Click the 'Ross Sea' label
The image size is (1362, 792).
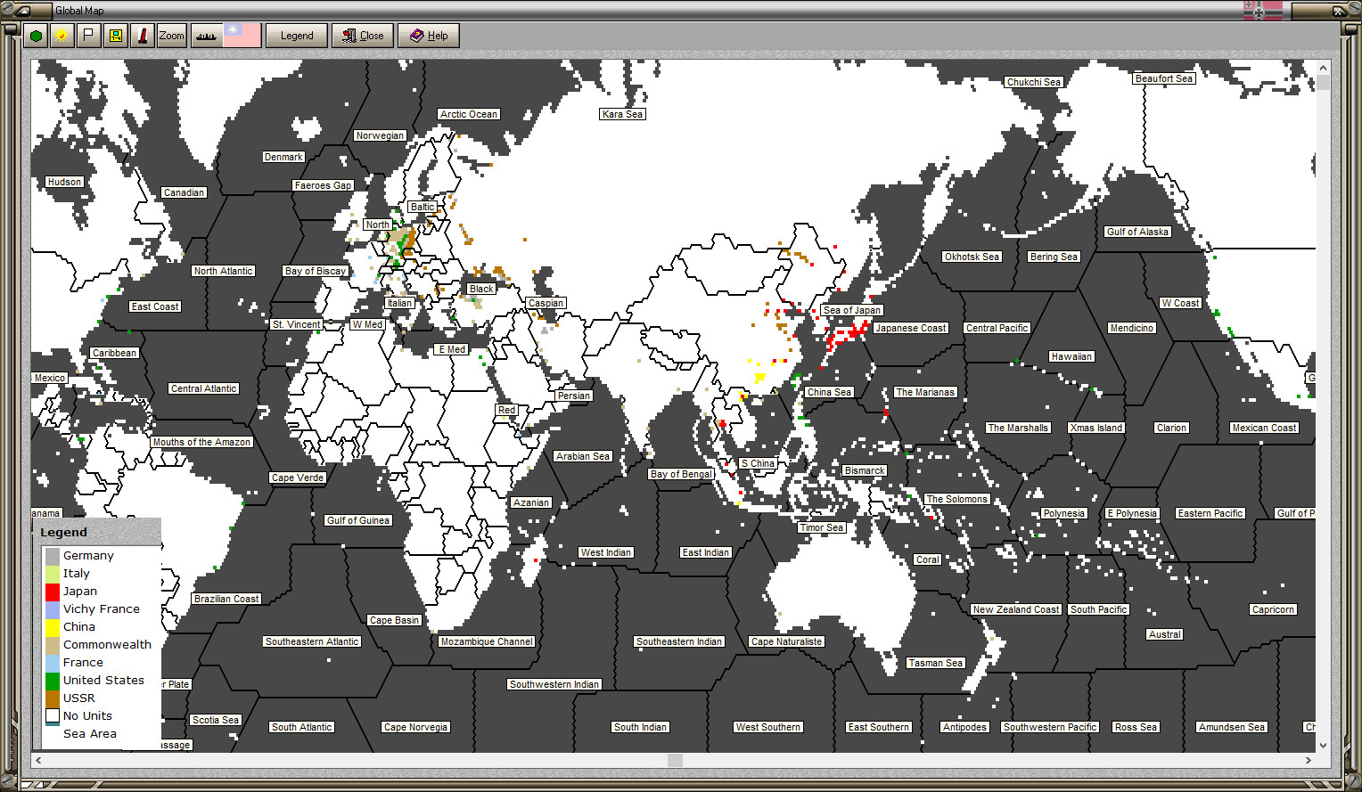(1136, 727)
